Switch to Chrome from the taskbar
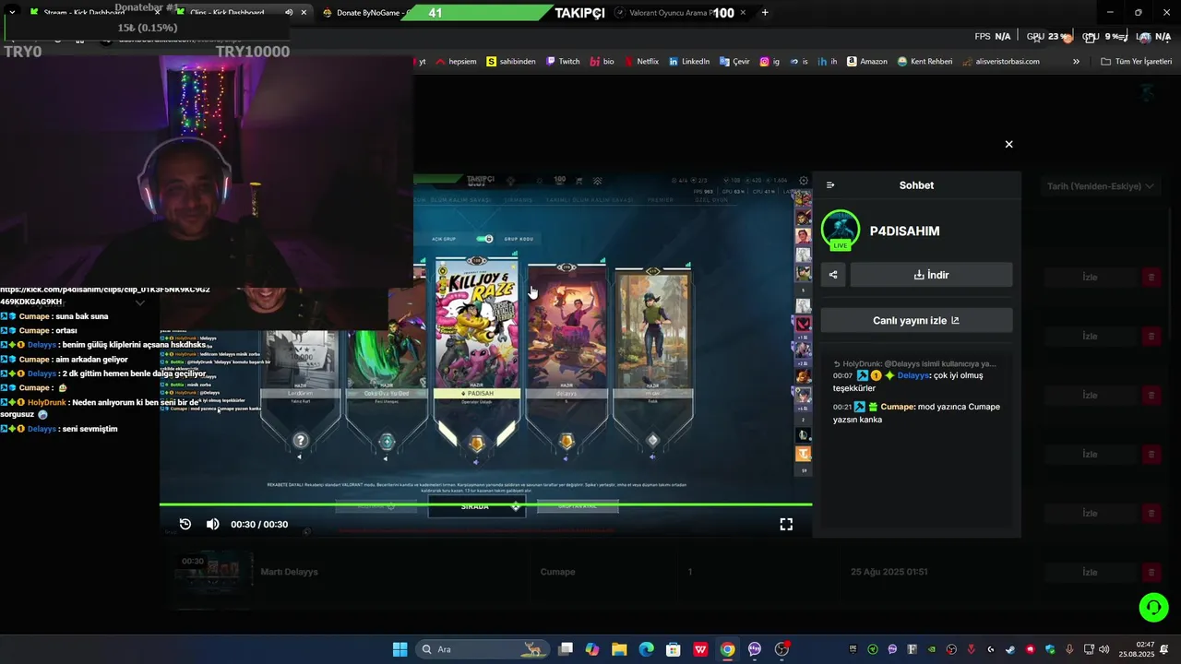Image resolution: width=1181 pixels, height=664 pixels. 728,649
